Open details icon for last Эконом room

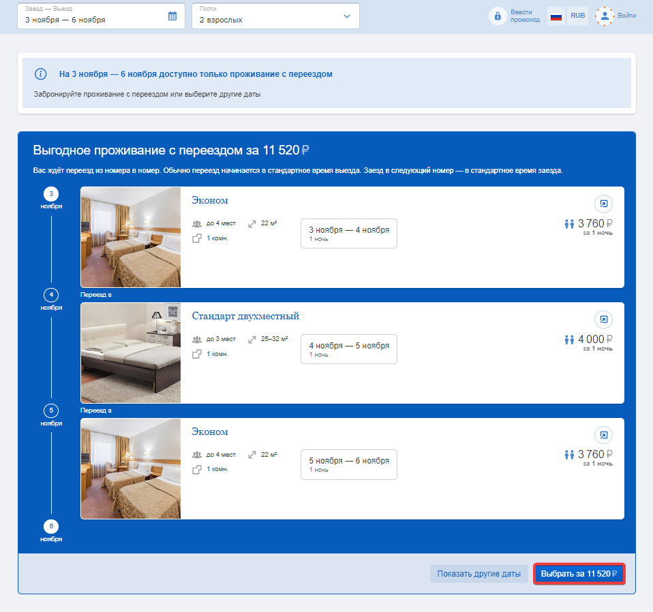[x=603, y=435]
